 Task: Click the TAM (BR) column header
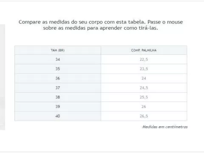click(58, 50)
